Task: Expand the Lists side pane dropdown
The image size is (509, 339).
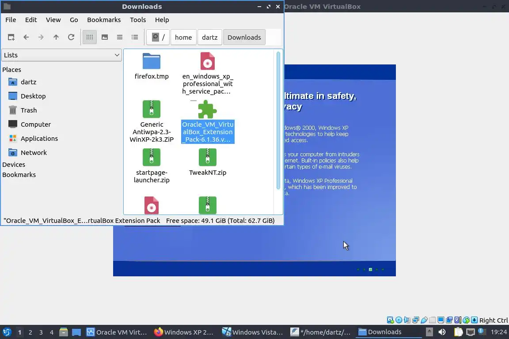Action: (x=62, y=55)
